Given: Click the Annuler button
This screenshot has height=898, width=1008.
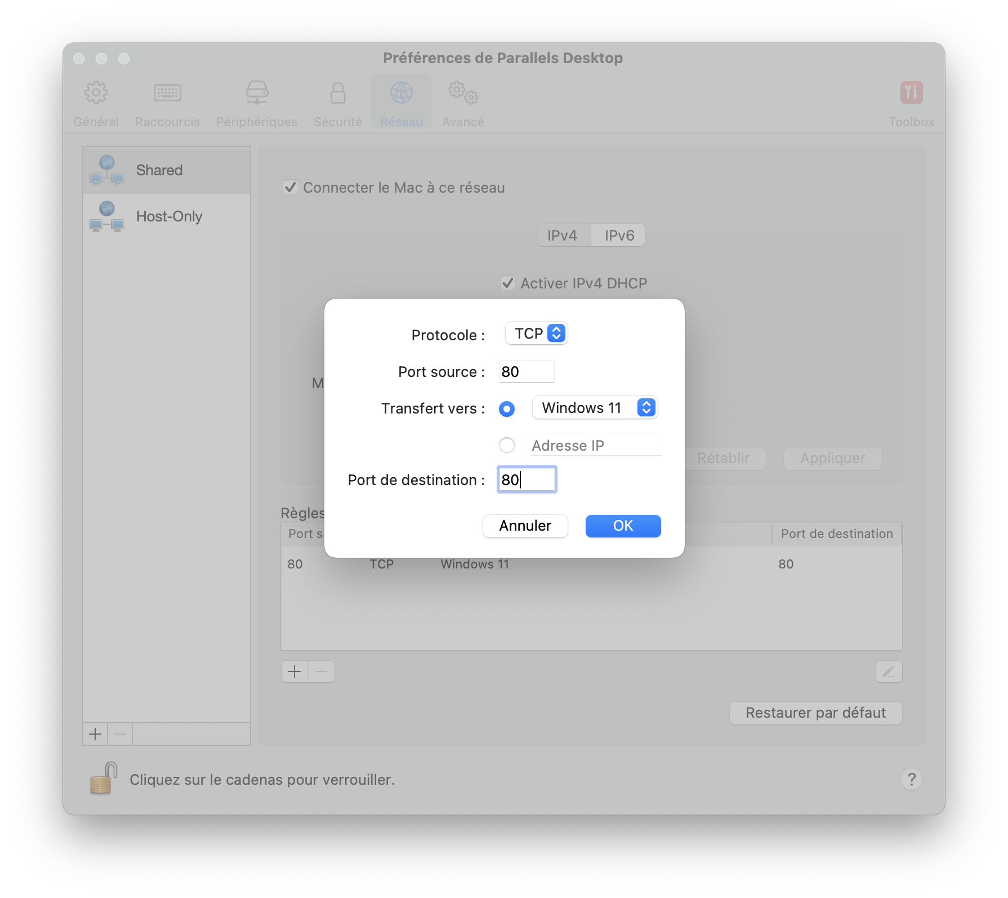Looking at the screenshot, I should tap(525, 526).
